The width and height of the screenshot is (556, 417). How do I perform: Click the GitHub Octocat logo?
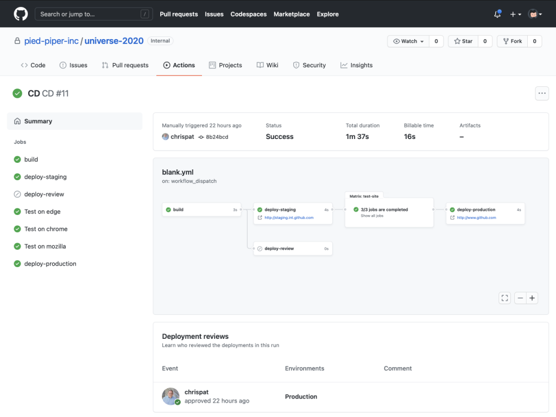click(x=21, y=14)
